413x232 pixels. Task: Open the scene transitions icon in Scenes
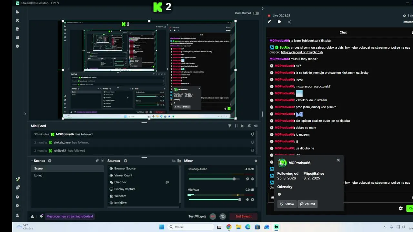point(97,161)
